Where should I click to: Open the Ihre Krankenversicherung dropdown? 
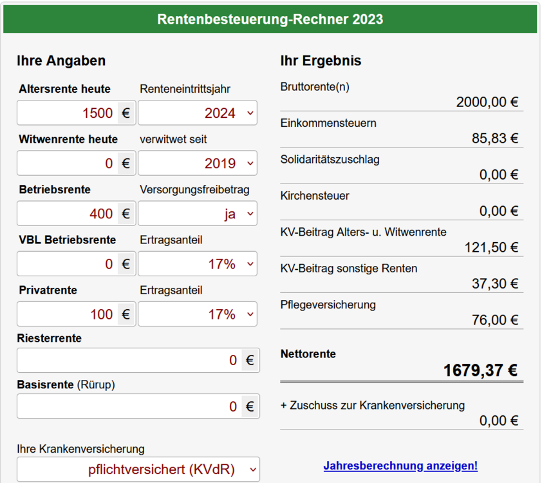(138, 469)
